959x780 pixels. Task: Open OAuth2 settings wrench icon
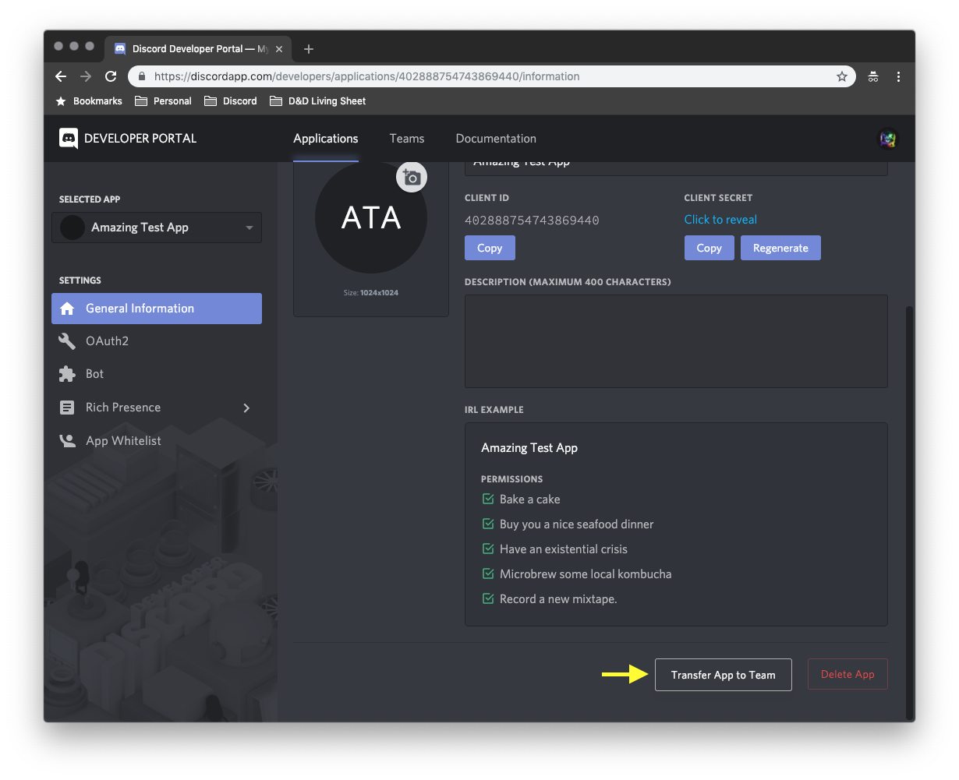(x=67, y=341)
